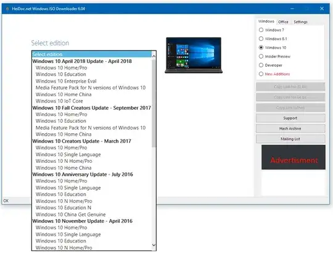Click the Windows 10 laptop thumbnail image
The width and height of the screenshot is (333, 256).
click(194, 56)
